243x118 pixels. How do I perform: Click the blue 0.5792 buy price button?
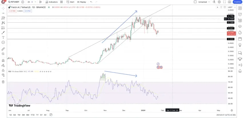pyautogui.click(x=28, y=11)
